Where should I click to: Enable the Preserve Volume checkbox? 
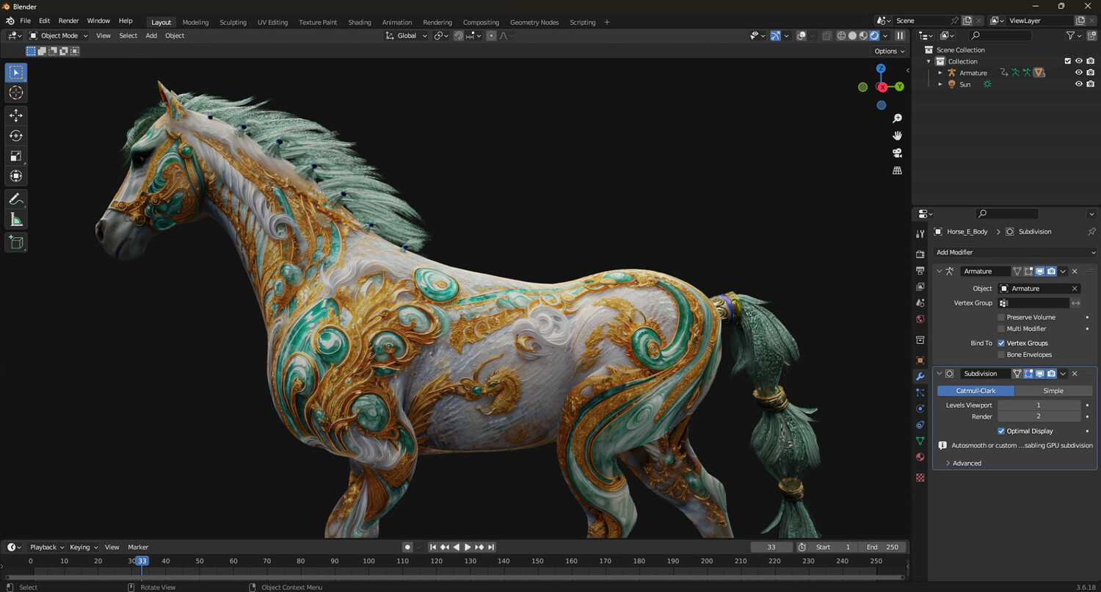click(1001, 317)
